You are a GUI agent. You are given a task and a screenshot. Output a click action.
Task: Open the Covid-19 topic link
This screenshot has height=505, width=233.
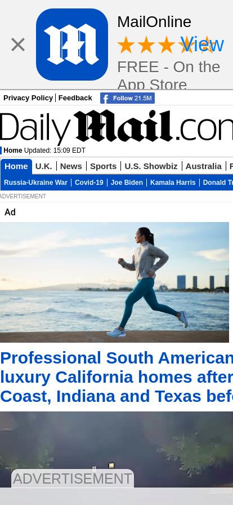pyautogui.click(x=89, y=183)
